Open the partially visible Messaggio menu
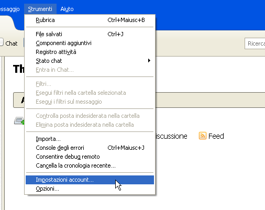265x210 pixels. 9,9
